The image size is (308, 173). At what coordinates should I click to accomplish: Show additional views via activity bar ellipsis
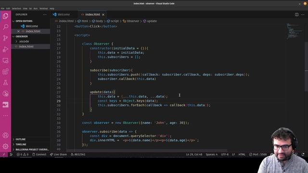click(x=5, y=116)
